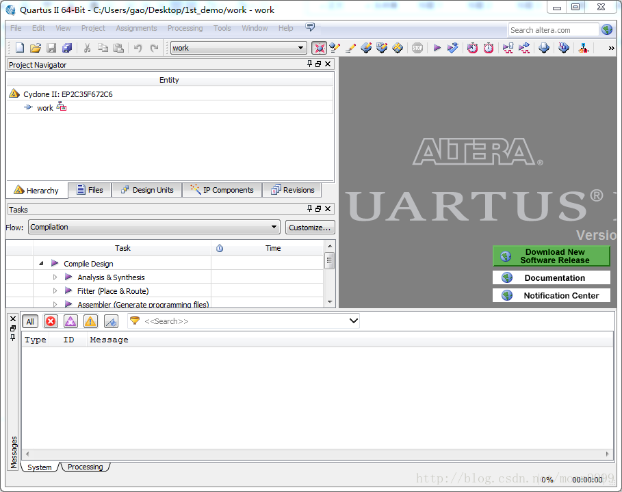Open the message search dropdown arrow
The width and height of the screenshot is (622, 492).
pos(354,321)
